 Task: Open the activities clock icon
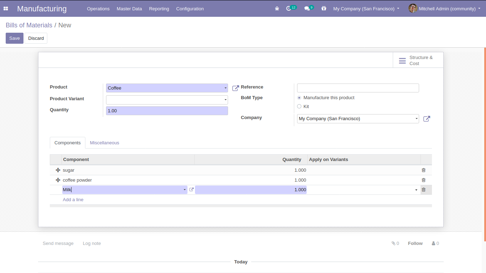click(289, 9)
